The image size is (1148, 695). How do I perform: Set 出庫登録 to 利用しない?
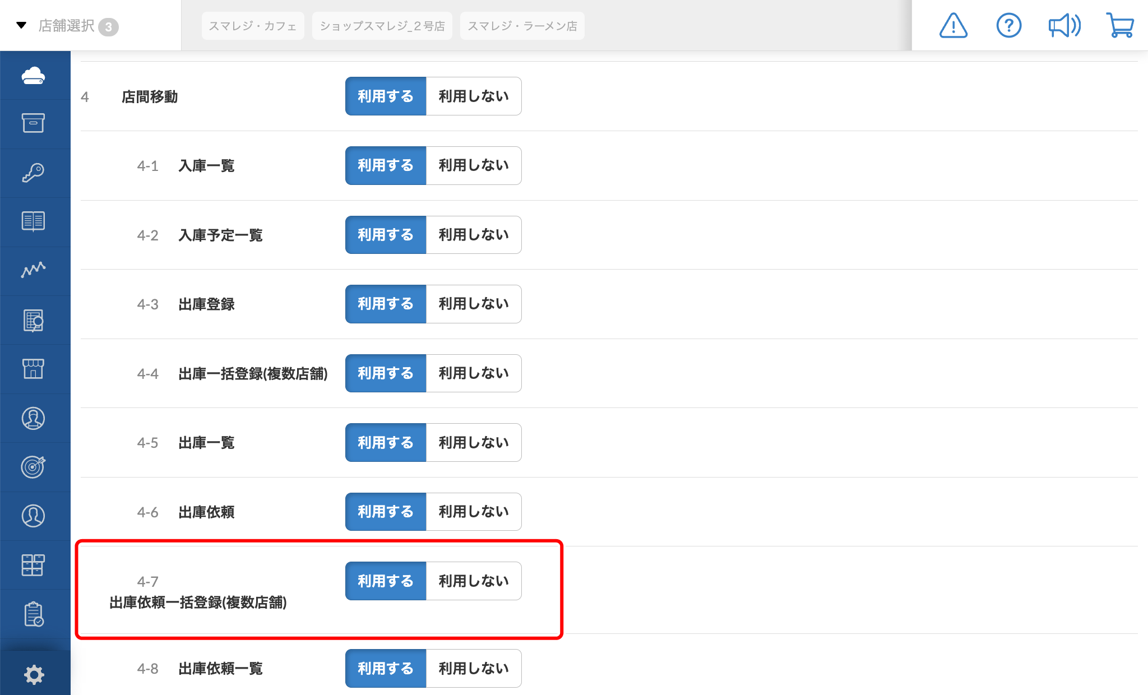[474, 304]
